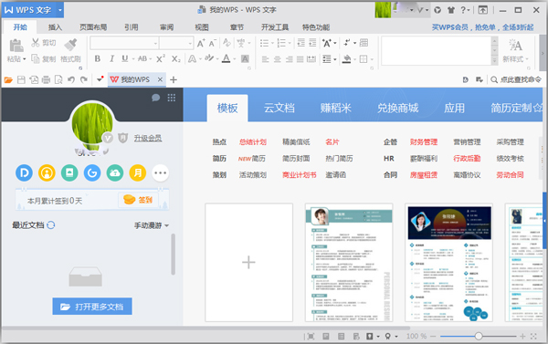Open the font name dropdown

pyautogui.click(x=155, y=43)
